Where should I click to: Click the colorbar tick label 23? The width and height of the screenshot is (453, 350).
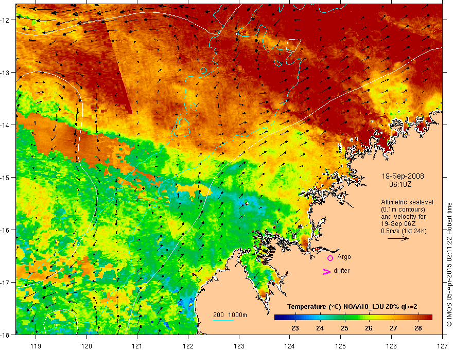coord(295,328)
